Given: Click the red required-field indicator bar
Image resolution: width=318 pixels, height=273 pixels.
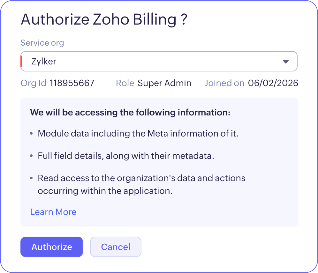Looking at the screenshot, I should (x=21, y=61).
